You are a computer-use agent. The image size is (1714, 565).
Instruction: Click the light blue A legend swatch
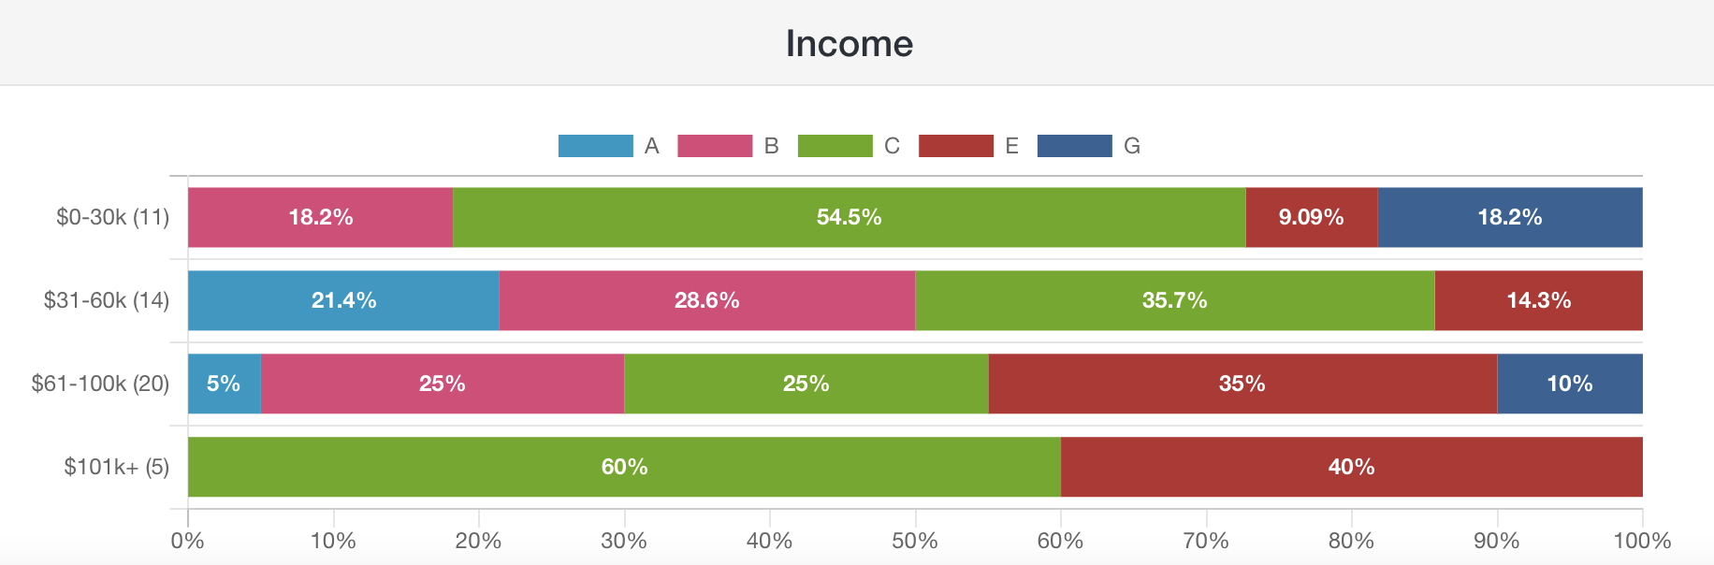(x=595, y=146)
